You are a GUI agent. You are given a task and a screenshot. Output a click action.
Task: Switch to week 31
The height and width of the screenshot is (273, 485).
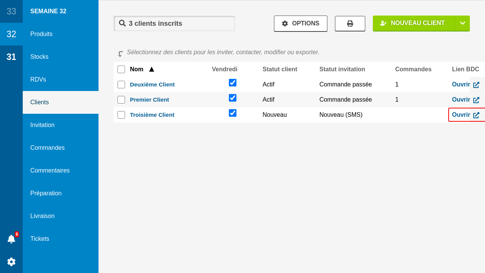point(11,57)
